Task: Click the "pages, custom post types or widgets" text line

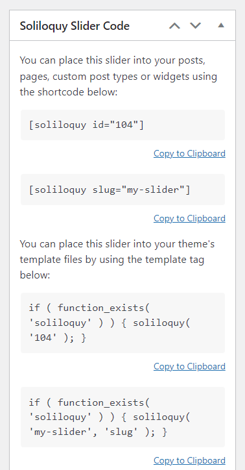Action: click(x=101, y=77)
